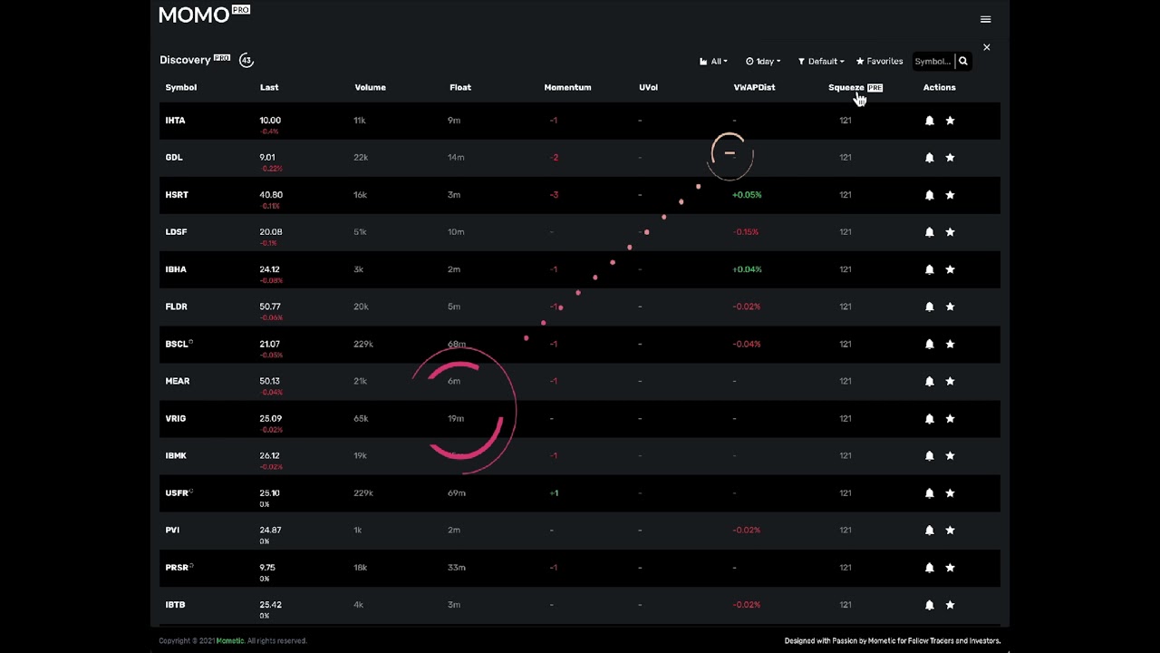Set alert bell for PVI
This screenshot has width=1160, height=653.
pos(929,531)
